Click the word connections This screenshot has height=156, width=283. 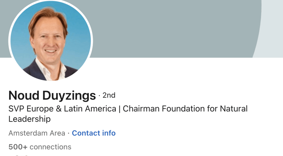pos(50,147)
